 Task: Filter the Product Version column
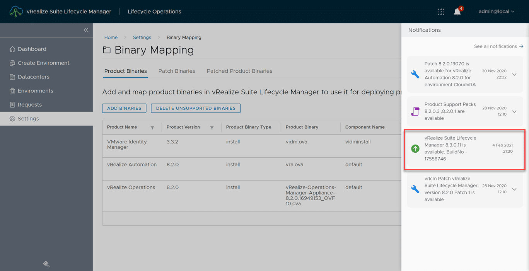[212, 128]
